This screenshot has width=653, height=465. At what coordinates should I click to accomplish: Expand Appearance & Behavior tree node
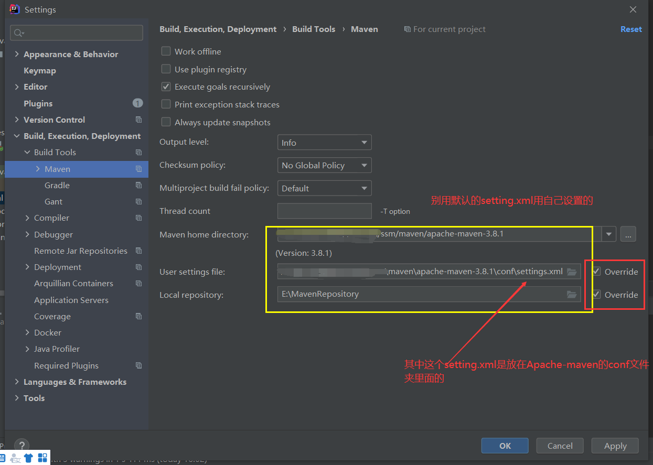click(17, 54)
